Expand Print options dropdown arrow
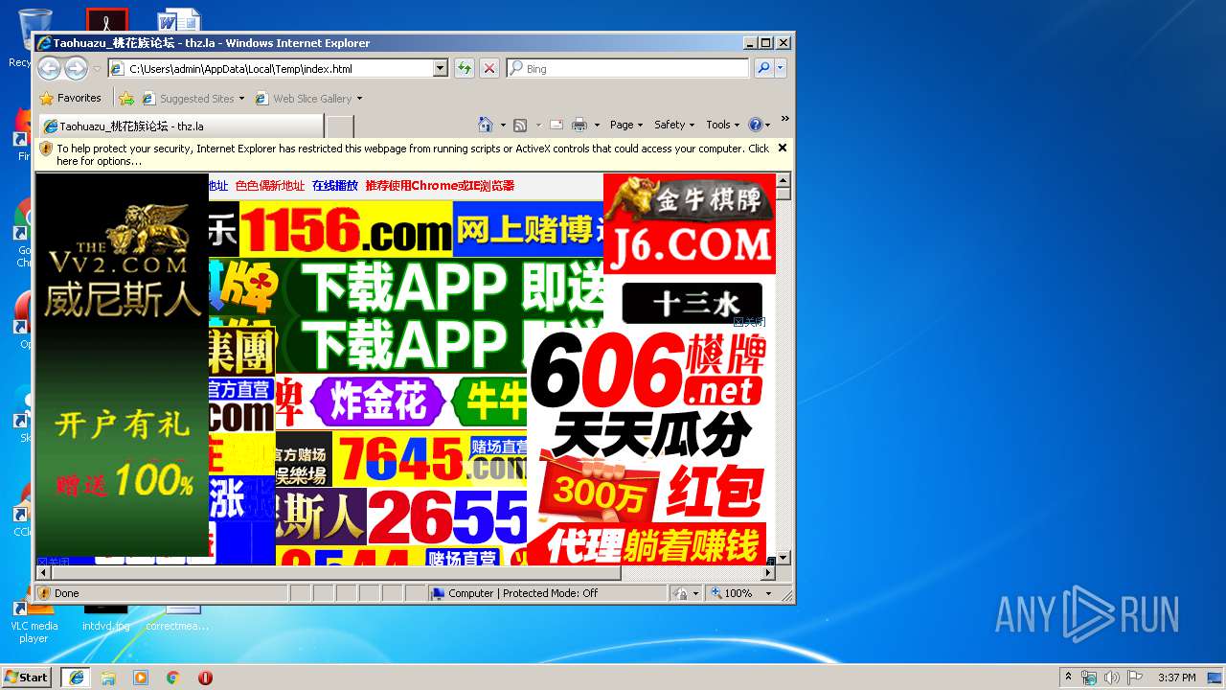The width and height of the screenshot is (1226, 690). click(x=597, y=125)
